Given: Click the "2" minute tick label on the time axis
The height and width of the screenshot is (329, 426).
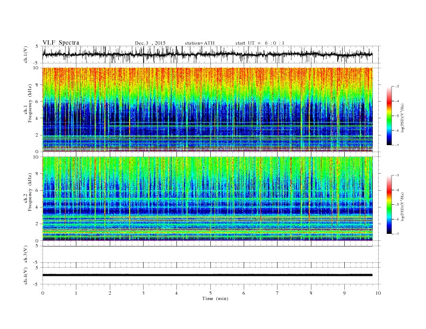Looking at the screenshot, I should tap(110, 293).
